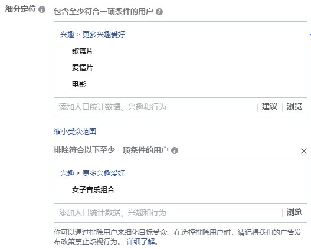Click 更多兴趣爱好 breadcrumb in include box
Screen dimensions: 311x249
(x=104, y=35)
